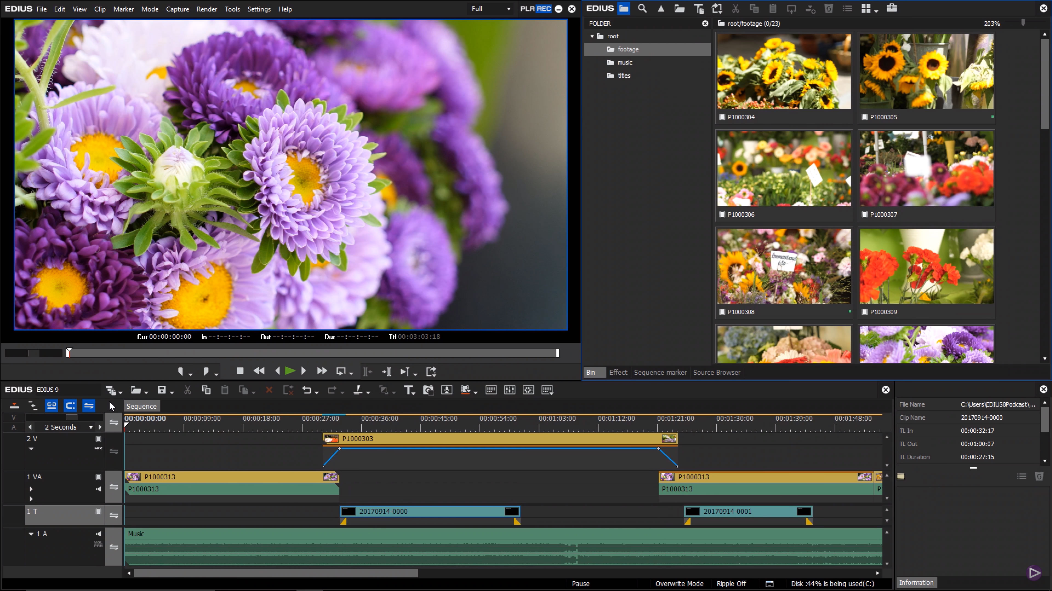Click the green Play button
1052x591 pixels.
(x=290, y=371)
